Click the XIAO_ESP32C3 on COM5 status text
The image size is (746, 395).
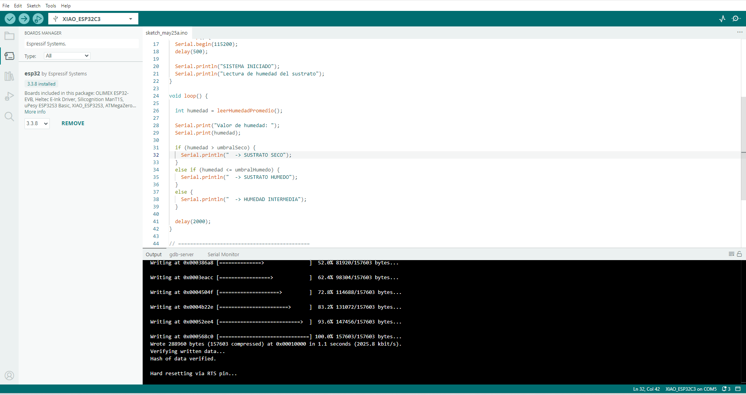tap(691, 389)
